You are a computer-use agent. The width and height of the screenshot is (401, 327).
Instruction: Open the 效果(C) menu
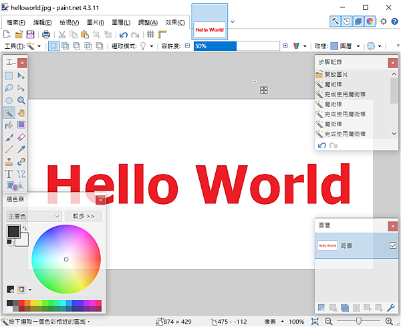tap(175, 22)
